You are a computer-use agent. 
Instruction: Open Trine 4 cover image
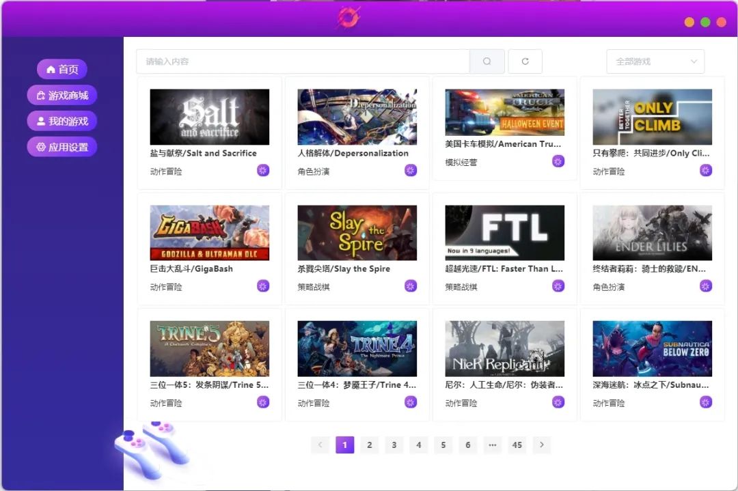(357, 349)
